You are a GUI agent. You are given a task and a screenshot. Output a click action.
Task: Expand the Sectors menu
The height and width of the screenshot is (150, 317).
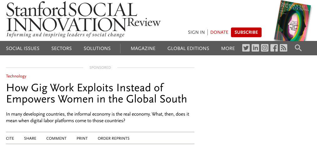click(x=62, y=48)
